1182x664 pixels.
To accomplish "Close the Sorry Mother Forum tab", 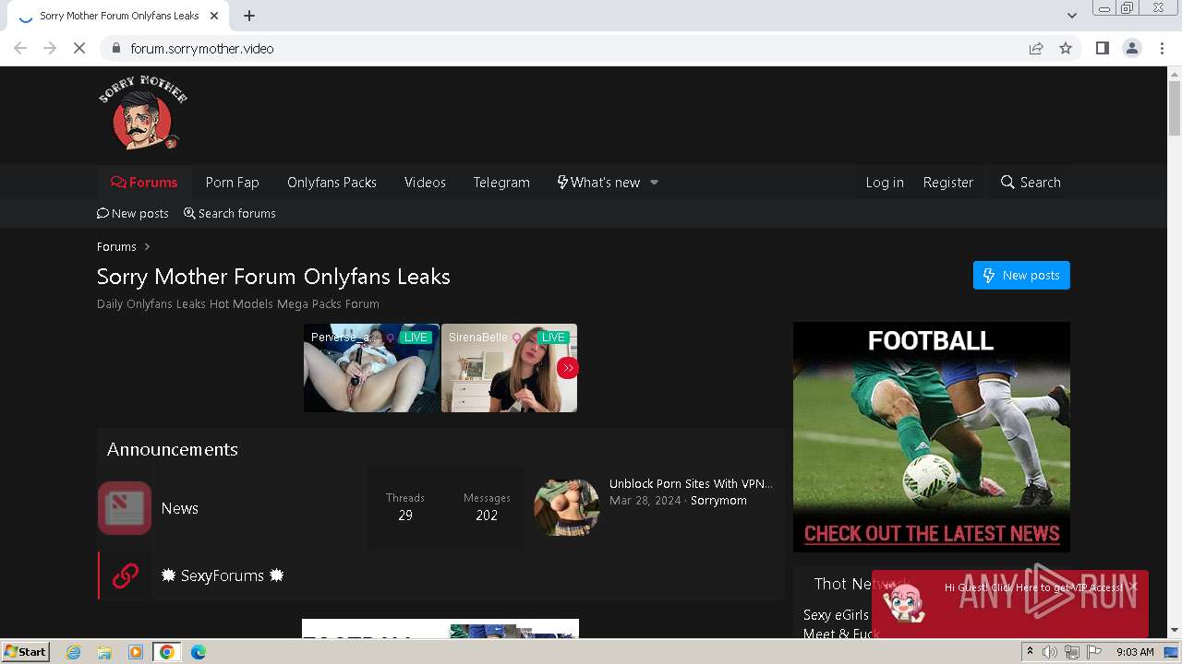I will click(x=214, y=16).
